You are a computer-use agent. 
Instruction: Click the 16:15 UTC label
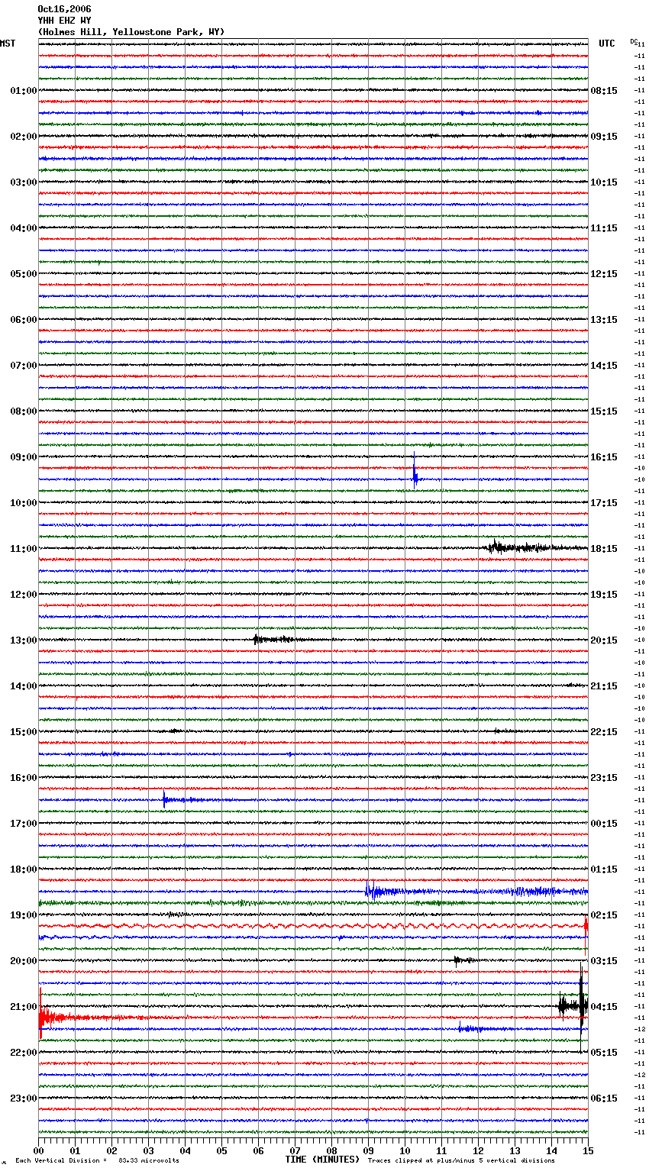(604, 457)
